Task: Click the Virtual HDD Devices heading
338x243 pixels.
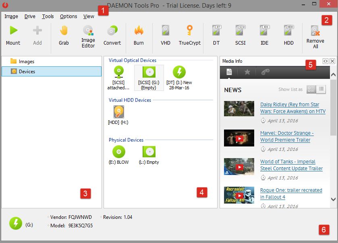Action: pyautogui.click(x=130, y=100)
